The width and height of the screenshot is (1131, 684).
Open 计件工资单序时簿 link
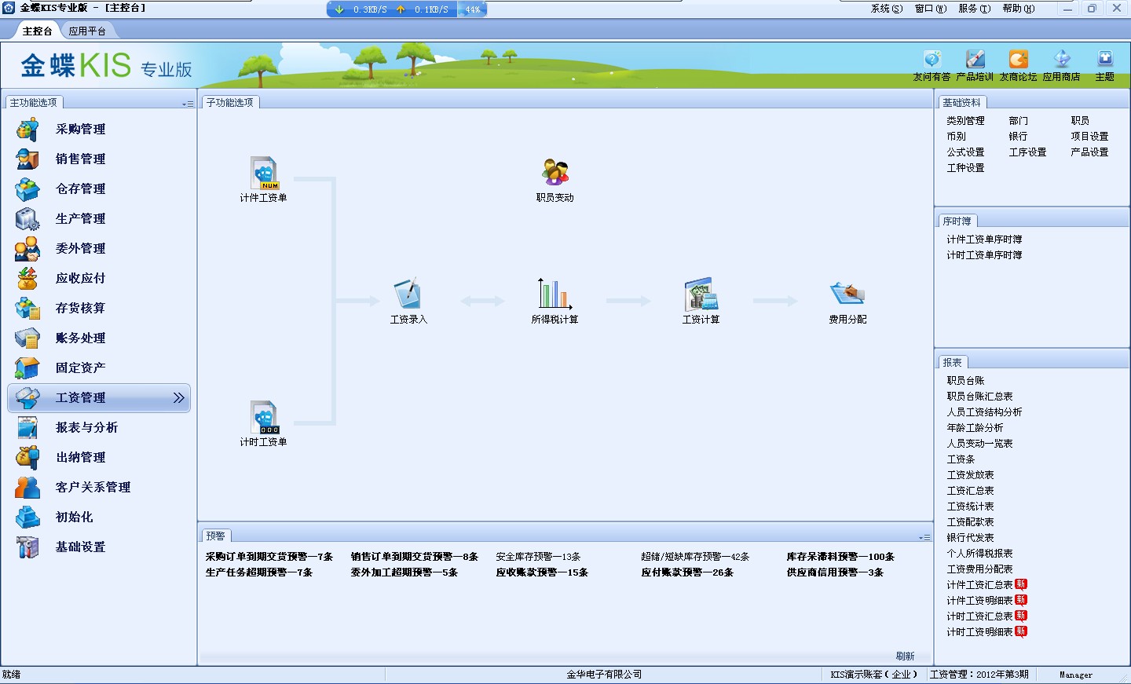tap(984, 240)
